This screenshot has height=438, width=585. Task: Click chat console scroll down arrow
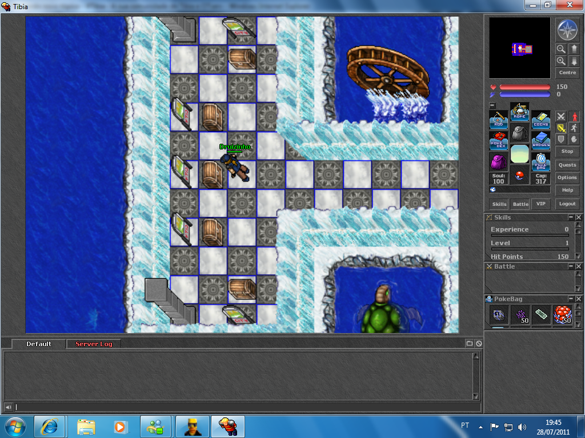click(476, 396)
